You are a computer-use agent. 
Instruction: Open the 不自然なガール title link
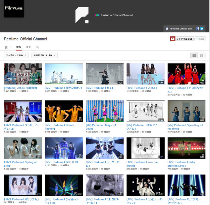tap(186, 90)
